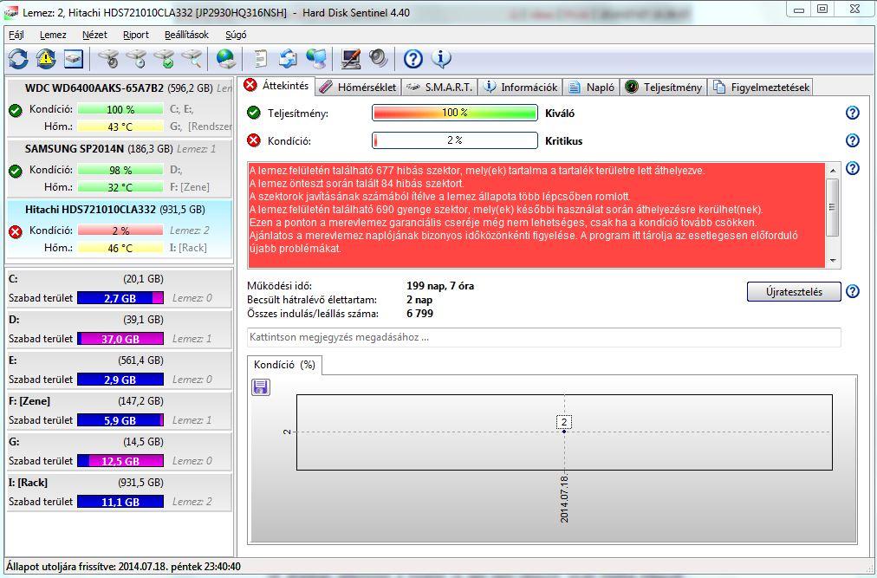877x578 pixels.
Task: Switch to the Információk tab
Action: click(521, 88)
